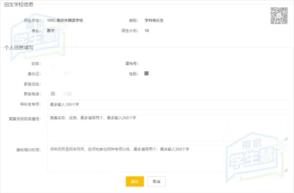The image size is (294, 193).
Task: Click the 特长生专项 label
Action: point(30,104)
